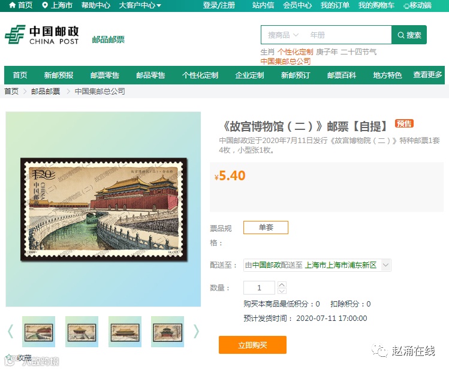Click 邮品邮票 link beside logo
Image resolution: width=449 pixels, height=370 pixels.
[109, 40]
